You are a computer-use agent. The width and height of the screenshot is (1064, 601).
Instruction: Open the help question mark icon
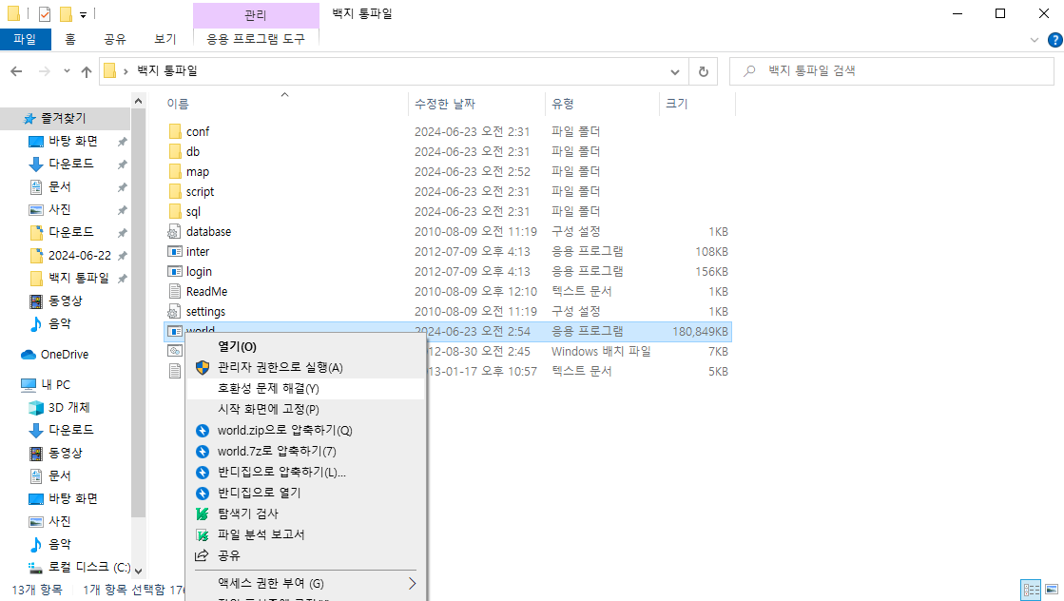coord(1055,39)
